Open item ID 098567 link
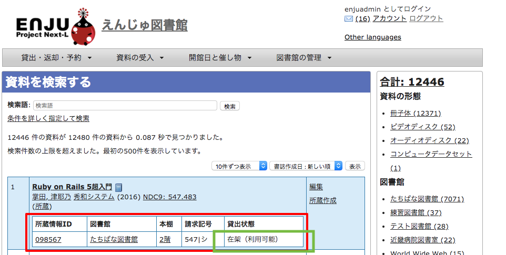Image resolution: width=506 pixels, height=255 pixels. click(48, 240)
